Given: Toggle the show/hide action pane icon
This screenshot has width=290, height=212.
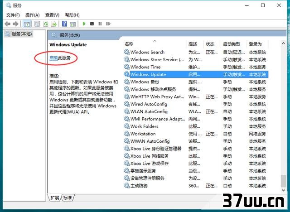Looking at the screenshot, I should point(72,24).
